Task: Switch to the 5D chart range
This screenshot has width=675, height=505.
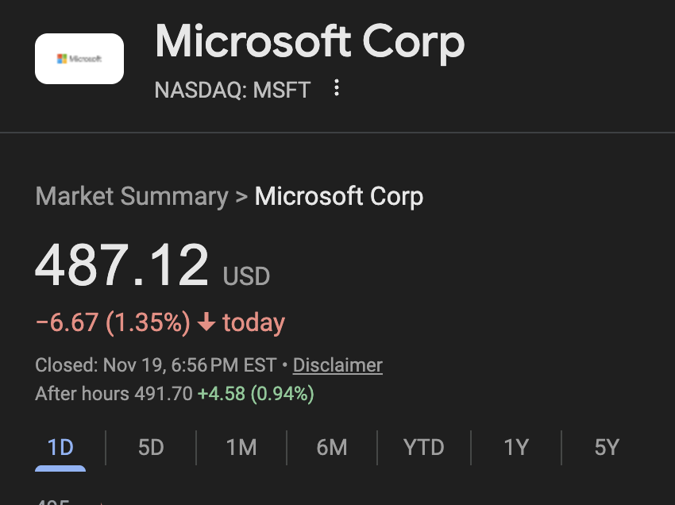Action: tap(151, 448)
